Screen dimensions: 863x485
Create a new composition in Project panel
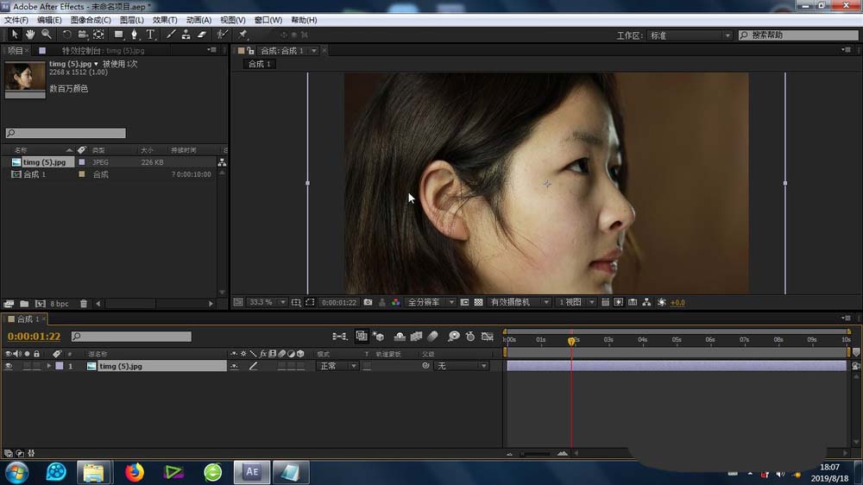41,304
